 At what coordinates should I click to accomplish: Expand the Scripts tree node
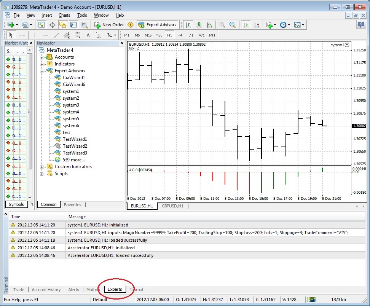click(41, 174)
